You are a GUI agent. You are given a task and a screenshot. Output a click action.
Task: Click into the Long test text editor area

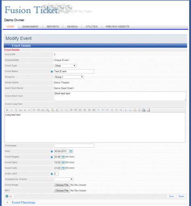[x=95, y=127]
